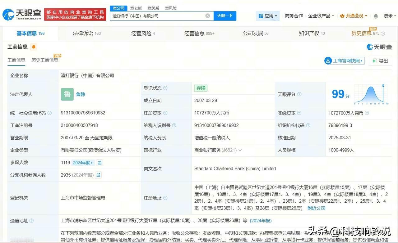Click the 1000-4999人 staff size value
Image resolution: width=398 pixels, height=243 pixels.
click(x=341, y=150)
